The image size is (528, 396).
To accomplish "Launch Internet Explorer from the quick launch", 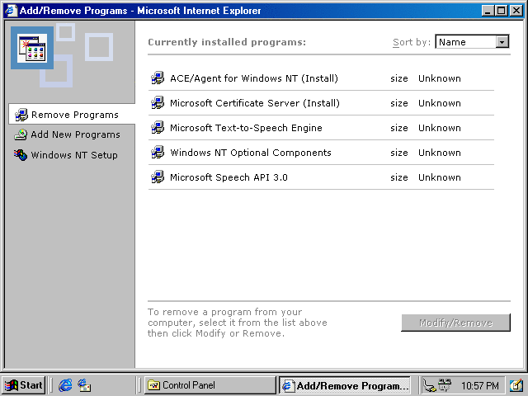I will click(65, 385).
